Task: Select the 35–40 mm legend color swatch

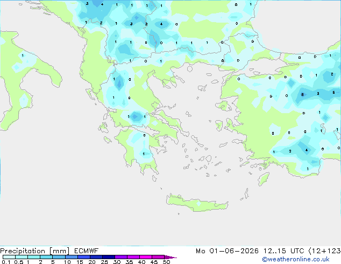Action: point(133,257)
